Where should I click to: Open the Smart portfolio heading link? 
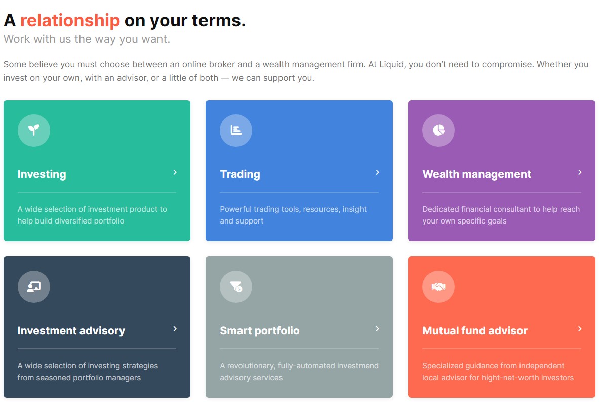coord(259,331)
